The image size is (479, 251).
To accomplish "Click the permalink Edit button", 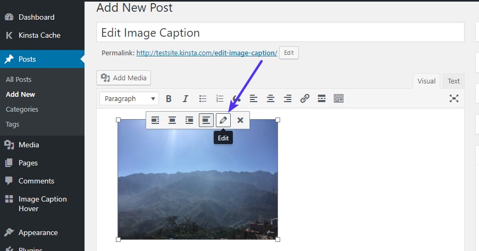I will coord(289,53).
